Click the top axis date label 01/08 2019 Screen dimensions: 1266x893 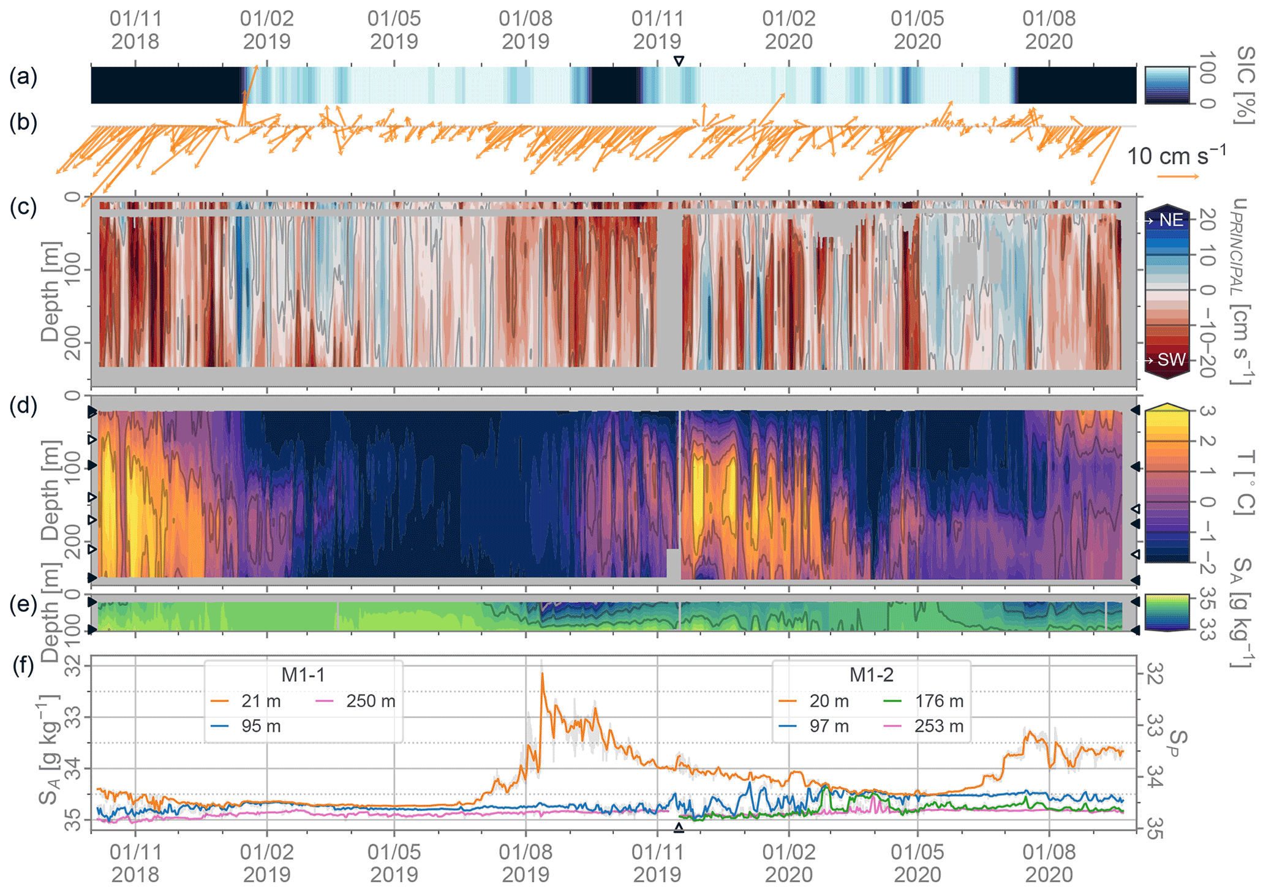point(525,30)
